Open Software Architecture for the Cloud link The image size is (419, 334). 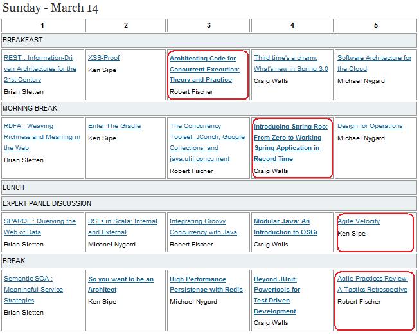[375, 63]
